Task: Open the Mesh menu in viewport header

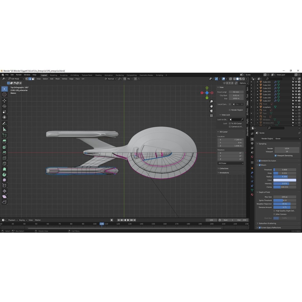Action: click(x=58, y=79)
